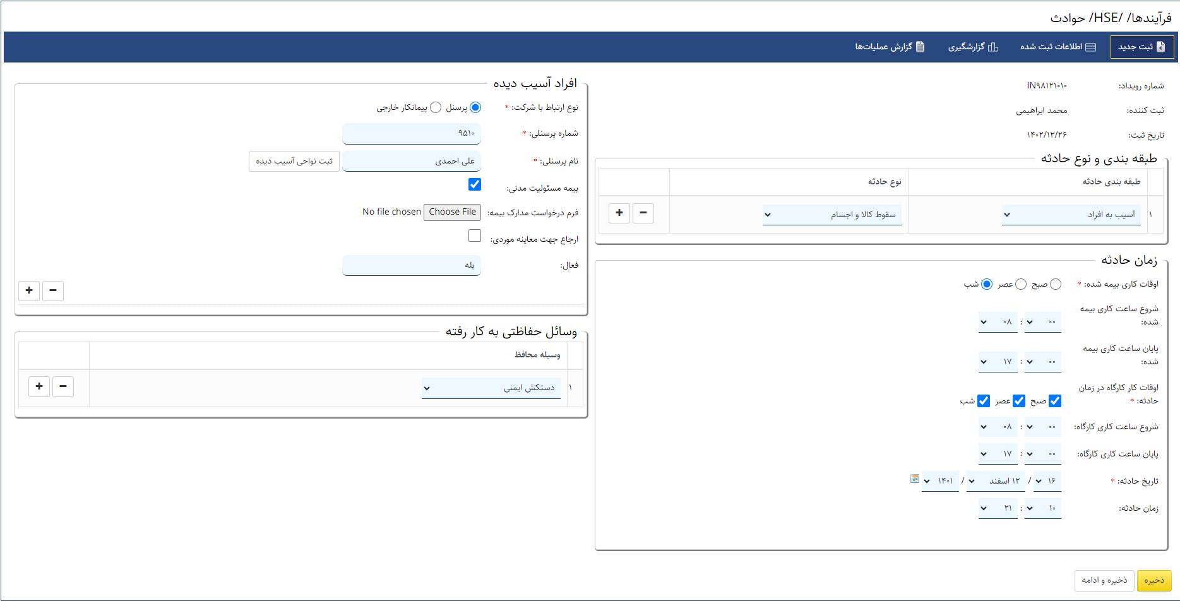This screenshot has height=601, width=1180.
Task: Open insured start minute dropdown
Action: point(1043,322)
